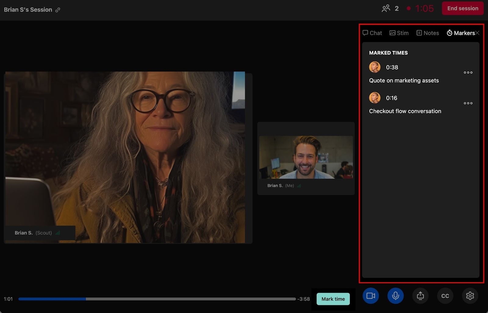Click avatar next to 0:38 marker
Screen dimensions: 488x313
tap(375, 67)
